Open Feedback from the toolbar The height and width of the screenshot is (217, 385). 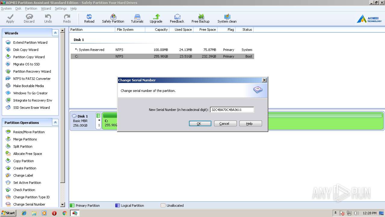point(177,18)
